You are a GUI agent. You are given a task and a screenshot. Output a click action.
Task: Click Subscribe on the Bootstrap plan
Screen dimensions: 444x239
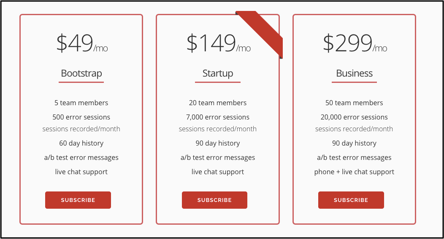click(x=78, y=200)
